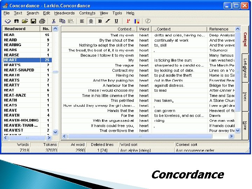Click context pane scroll up arrow
Screen dimensions: 252x189
[x=238, y=29]
